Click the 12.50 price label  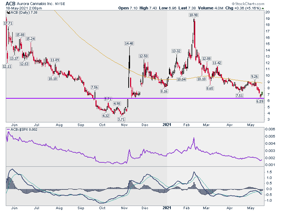coord(143,56)
